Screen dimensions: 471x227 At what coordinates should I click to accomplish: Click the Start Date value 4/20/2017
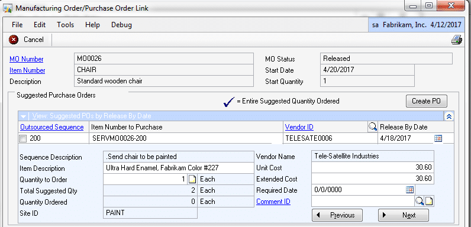point(367,70)
